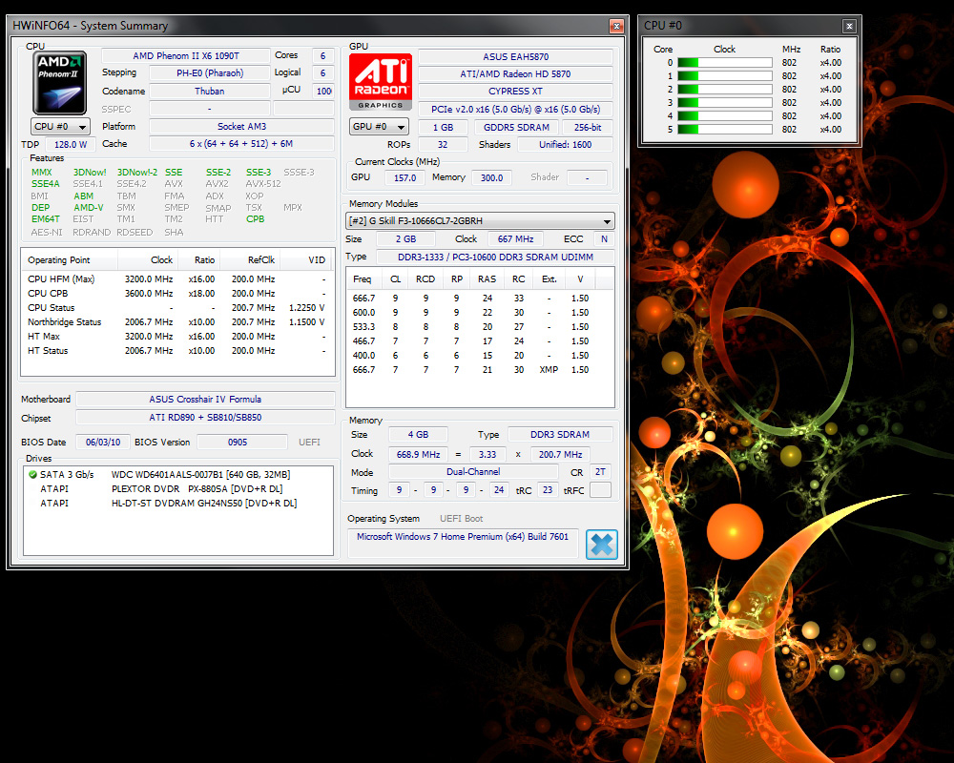Click the blue X close icon button
Screen dimensions: 954x763
(602, 544)
